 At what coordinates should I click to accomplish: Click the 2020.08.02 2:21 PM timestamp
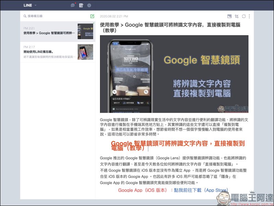(x=114, y=16)
